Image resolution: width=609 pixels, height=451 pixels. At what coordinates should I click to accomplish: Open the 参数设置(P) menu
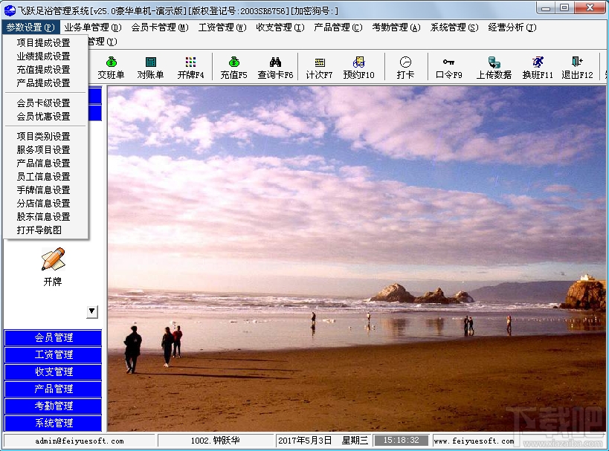pyautogui.click(x=30, y=27)
